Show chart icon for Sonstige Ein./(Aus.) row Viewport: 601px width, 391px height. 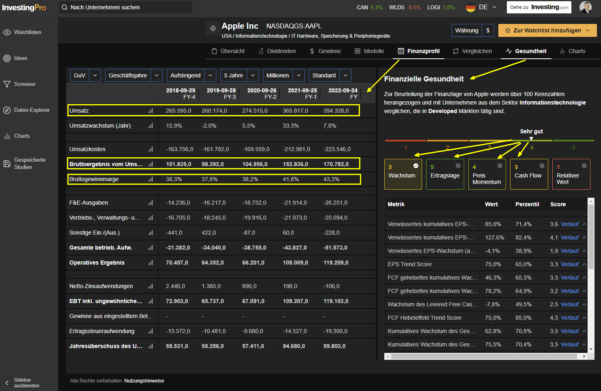151,233
